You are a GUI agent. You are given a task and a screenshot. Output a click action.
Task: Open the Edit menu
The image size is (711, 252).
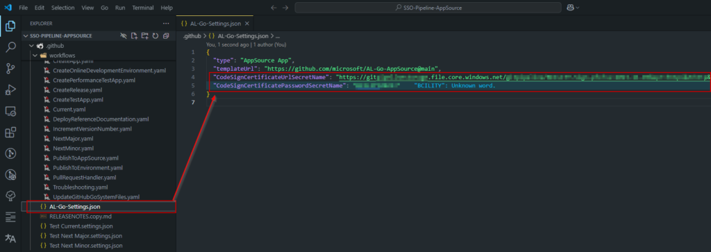[x=40, y=8]
